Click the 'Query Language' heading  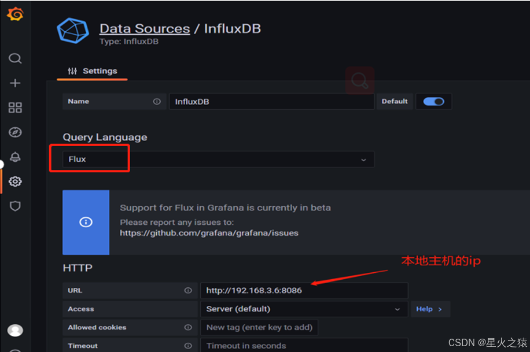[105, 138]
